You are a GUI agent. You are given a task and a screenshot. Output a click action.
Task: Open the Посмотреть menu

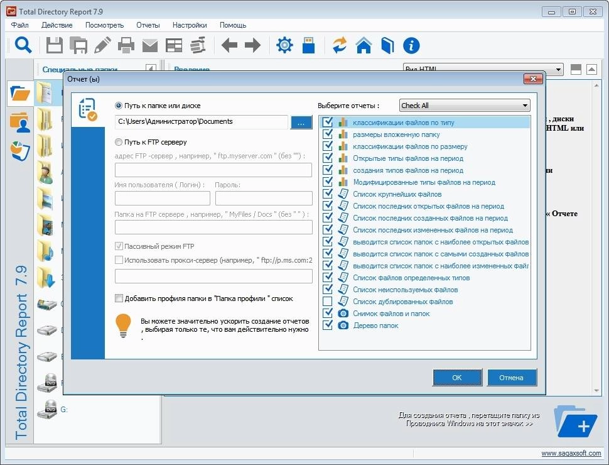pos(104,25)
